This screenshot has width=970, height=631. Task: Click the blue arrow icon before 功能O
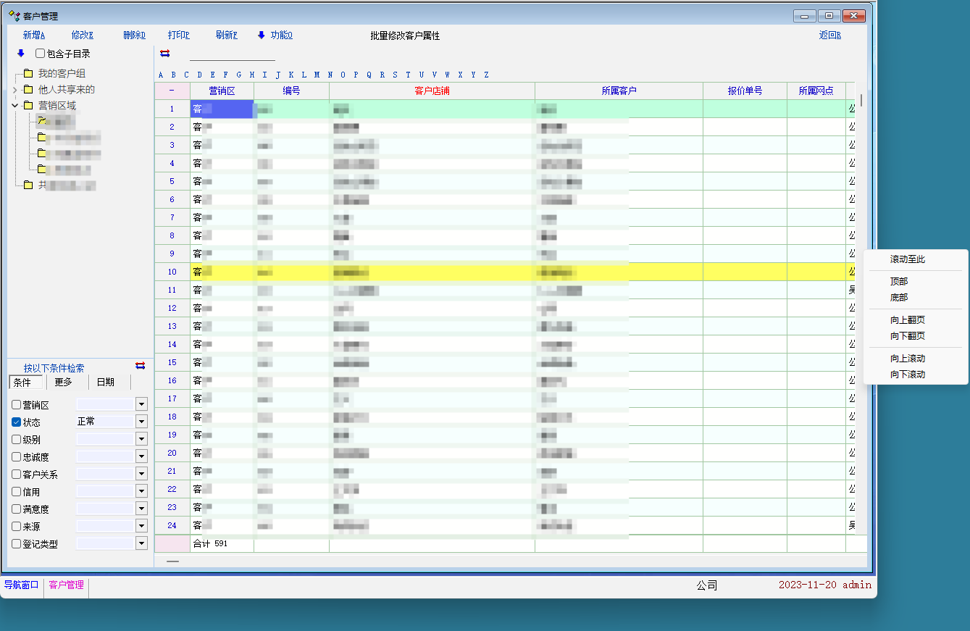point(262,35)
